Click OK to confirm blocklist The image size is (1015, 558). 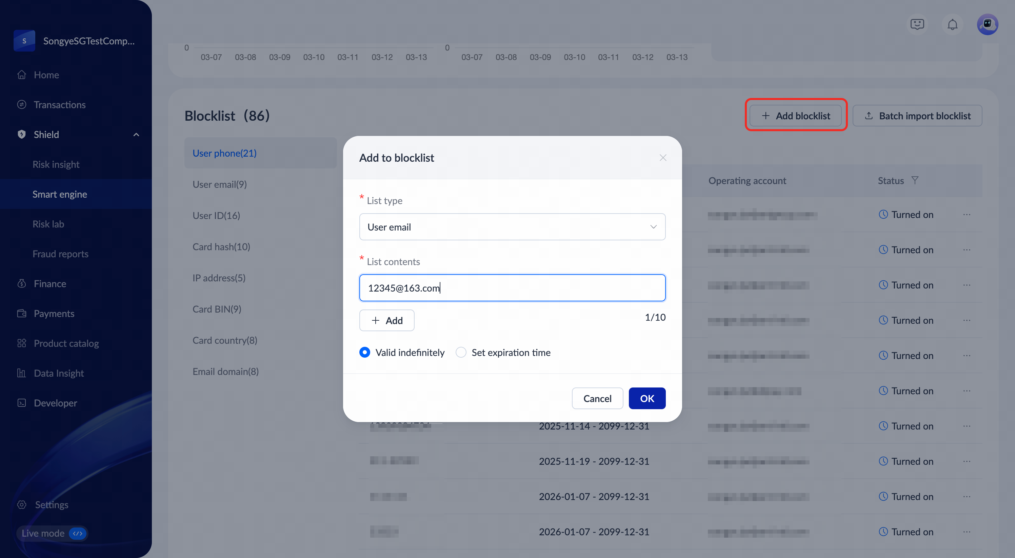646,398
